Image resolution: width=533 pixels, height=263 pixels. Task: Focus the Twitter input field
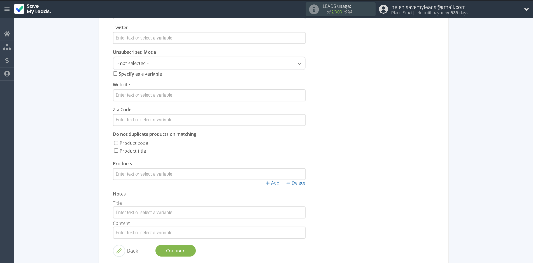209,38
